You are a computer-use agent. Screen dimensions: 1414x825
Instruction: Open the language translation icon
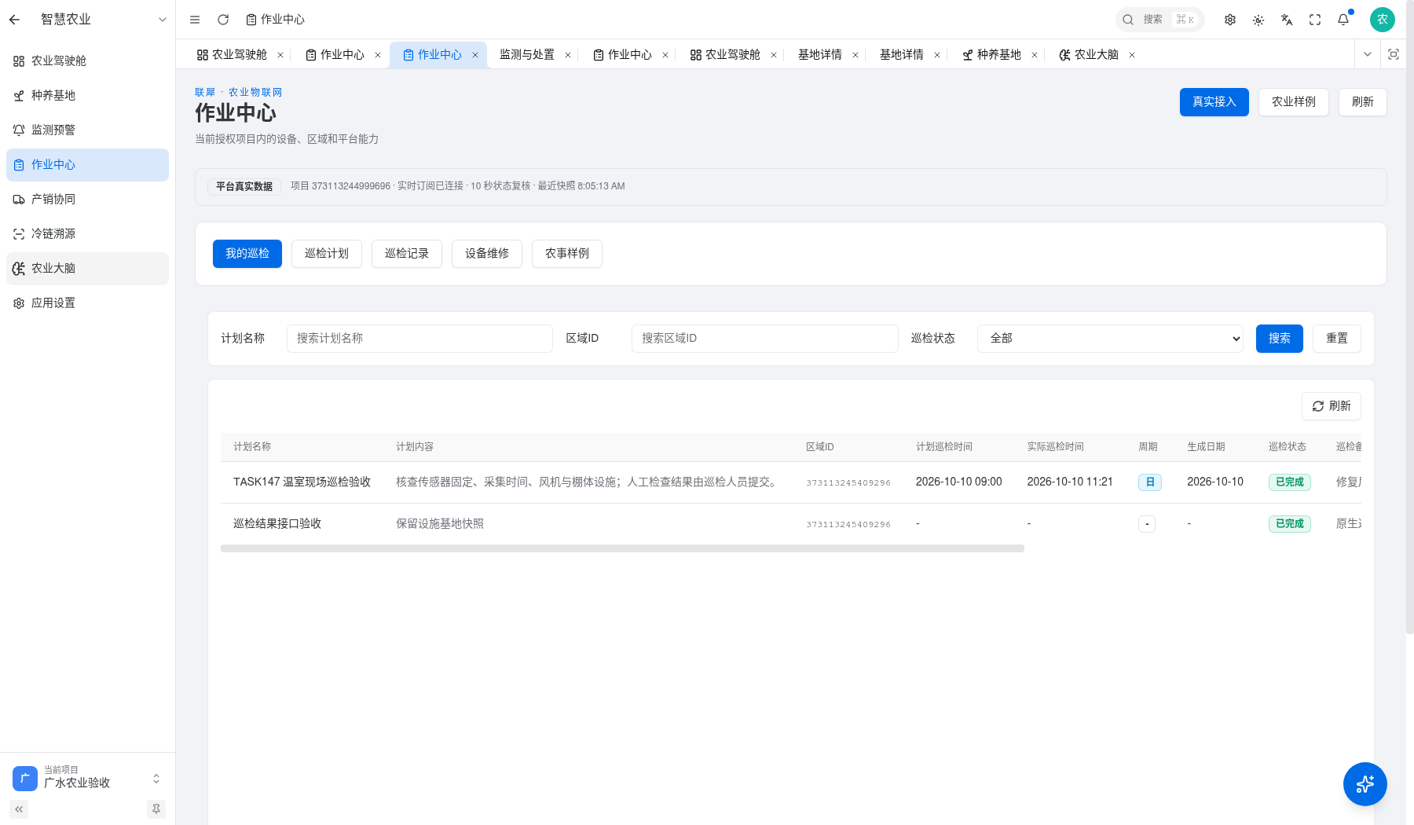coord(1287,20)
